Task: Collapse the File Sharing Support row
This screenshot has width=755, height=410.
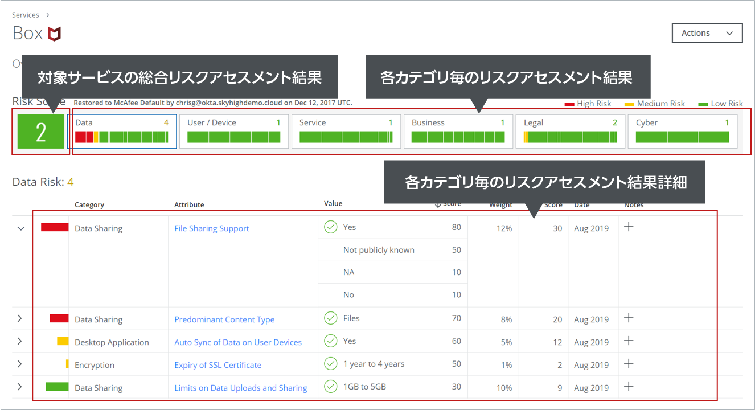Action: point(21,228)
